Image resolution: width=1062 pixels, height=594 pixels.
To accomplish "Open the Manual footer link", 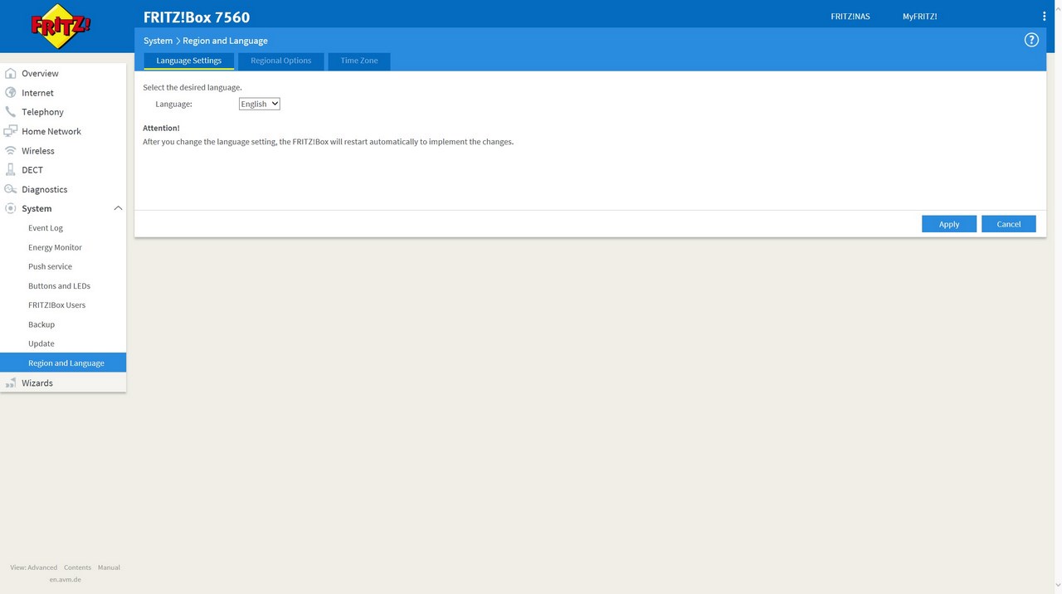I will coord(109,567).
